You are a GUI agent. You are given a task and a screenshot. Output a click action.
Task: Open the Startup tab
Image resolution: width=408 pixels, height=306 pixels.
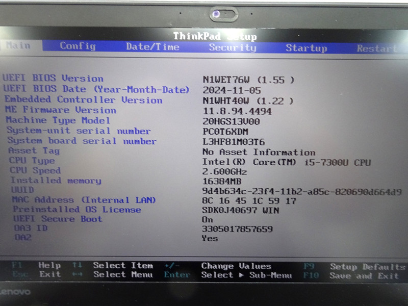[307, 48]
